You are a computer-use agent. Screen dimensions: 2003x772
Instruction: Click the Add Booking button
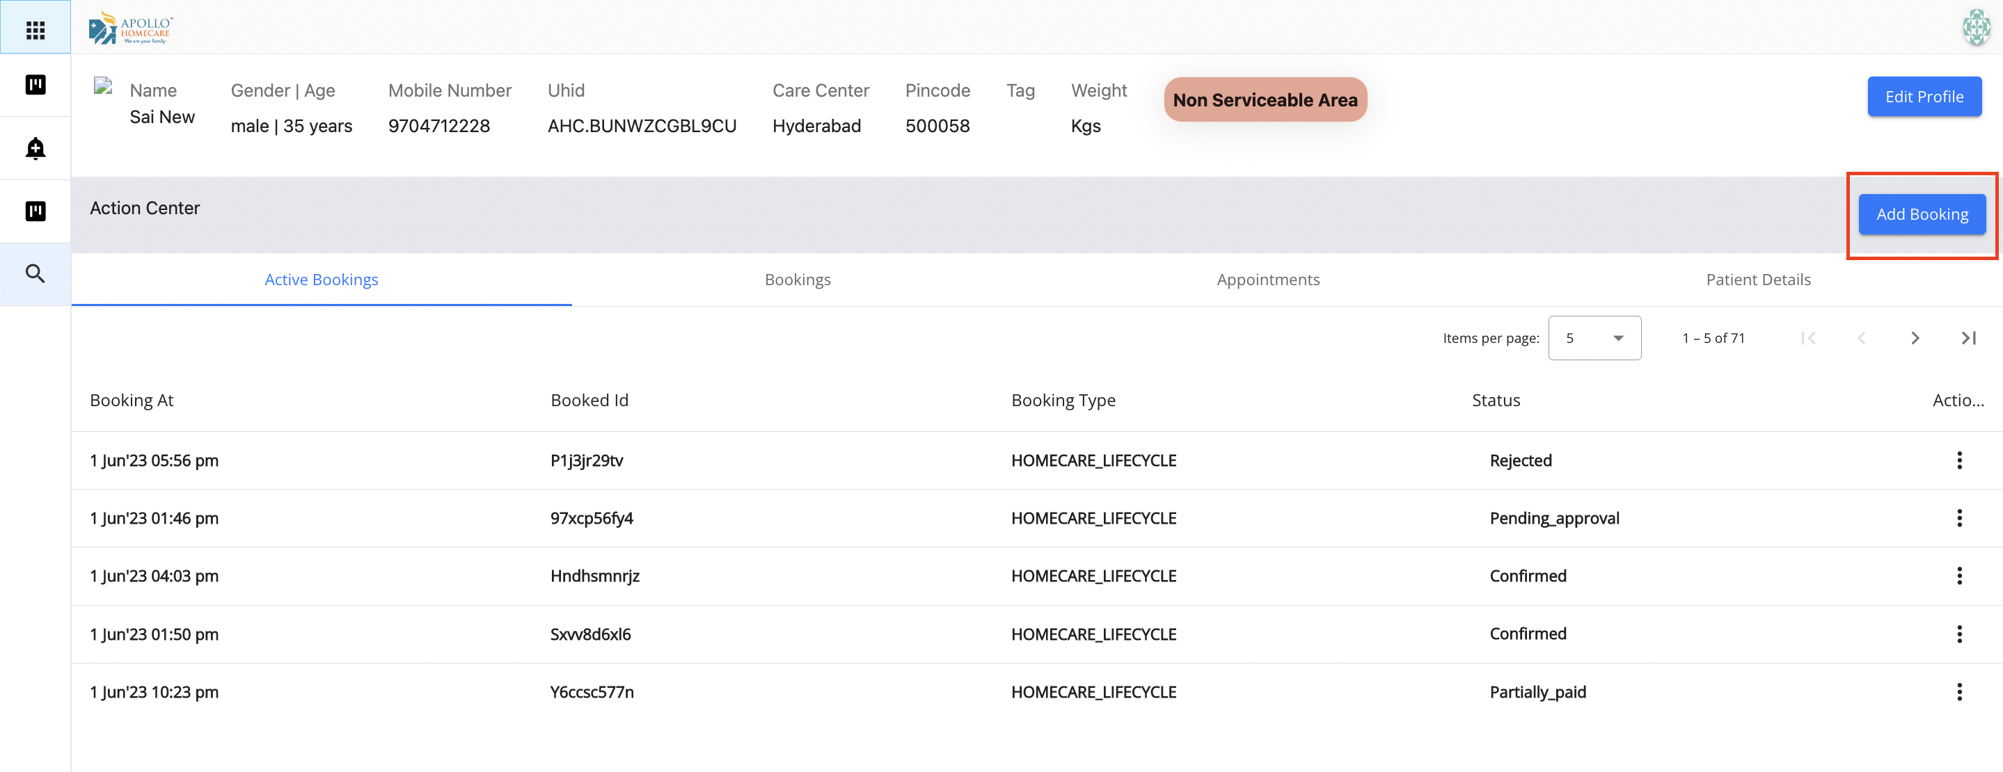click(1922, 214)
